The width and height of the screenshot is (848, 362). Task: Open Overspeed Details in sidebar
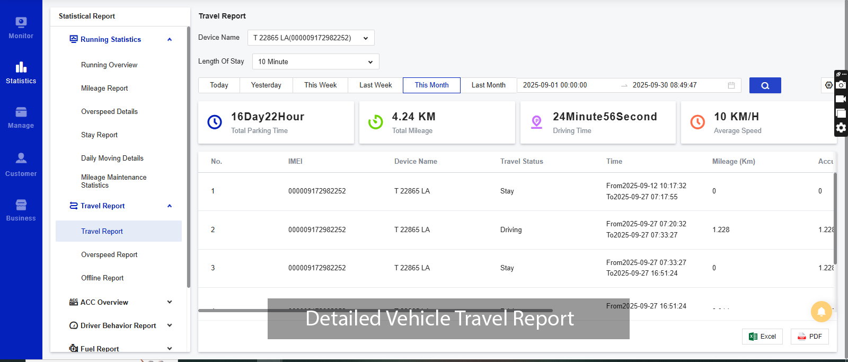(x=109, y=112)
